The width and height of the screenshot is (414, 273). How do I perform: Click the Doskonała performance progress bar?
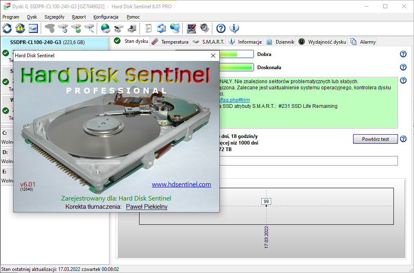[236, 67]
